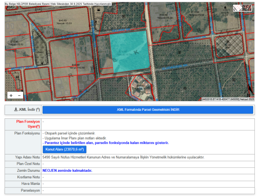Click the Hava Mania row label

30,184
